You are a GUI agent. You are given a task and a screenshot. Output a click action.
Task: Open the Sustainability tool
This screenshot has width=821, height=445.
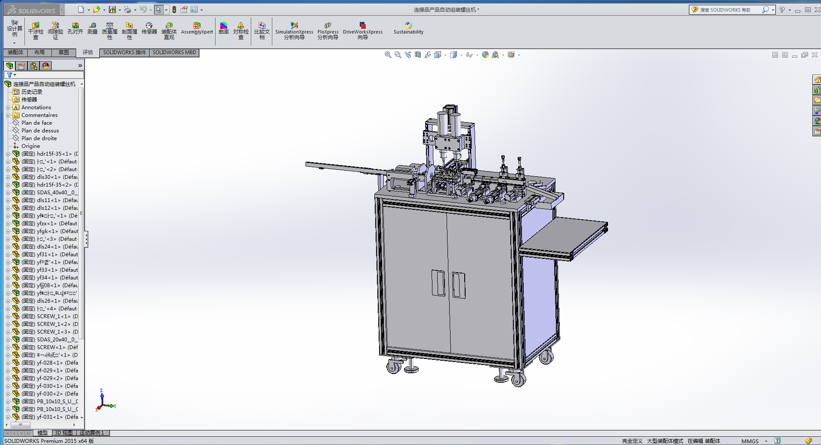(408, 29)
